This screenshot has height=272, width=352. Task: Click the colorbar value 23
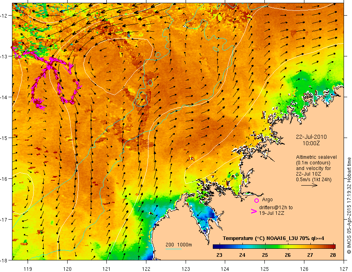tap(219, 255)
